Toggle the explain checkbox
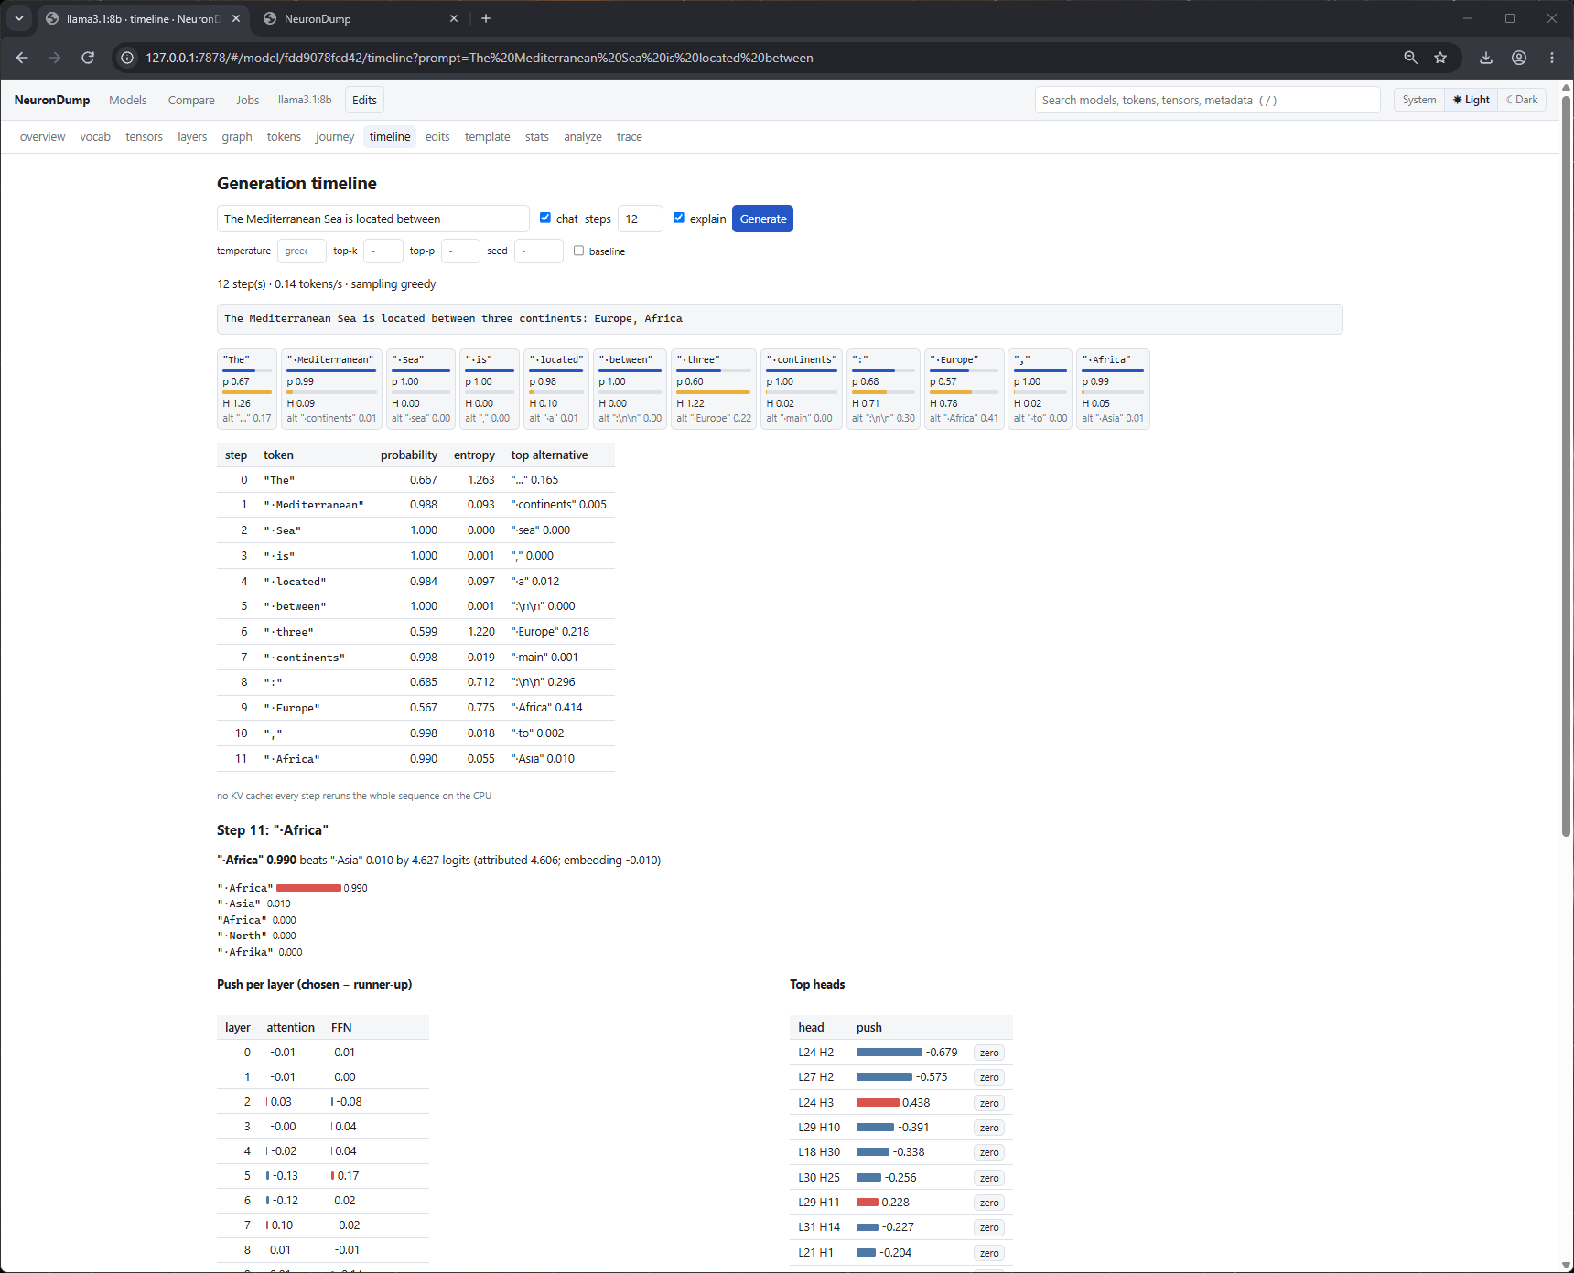This screenshot has width=1574, height=1273. click(679, 218)
